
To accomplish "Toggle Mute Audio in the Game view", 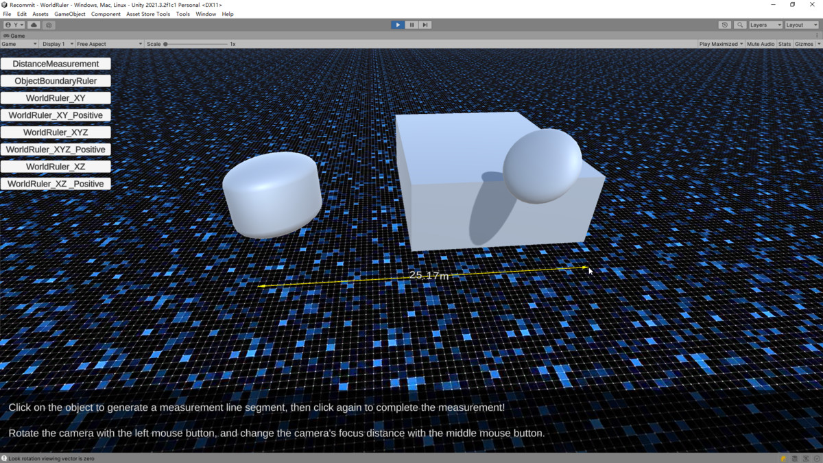I will pos(760,44).
